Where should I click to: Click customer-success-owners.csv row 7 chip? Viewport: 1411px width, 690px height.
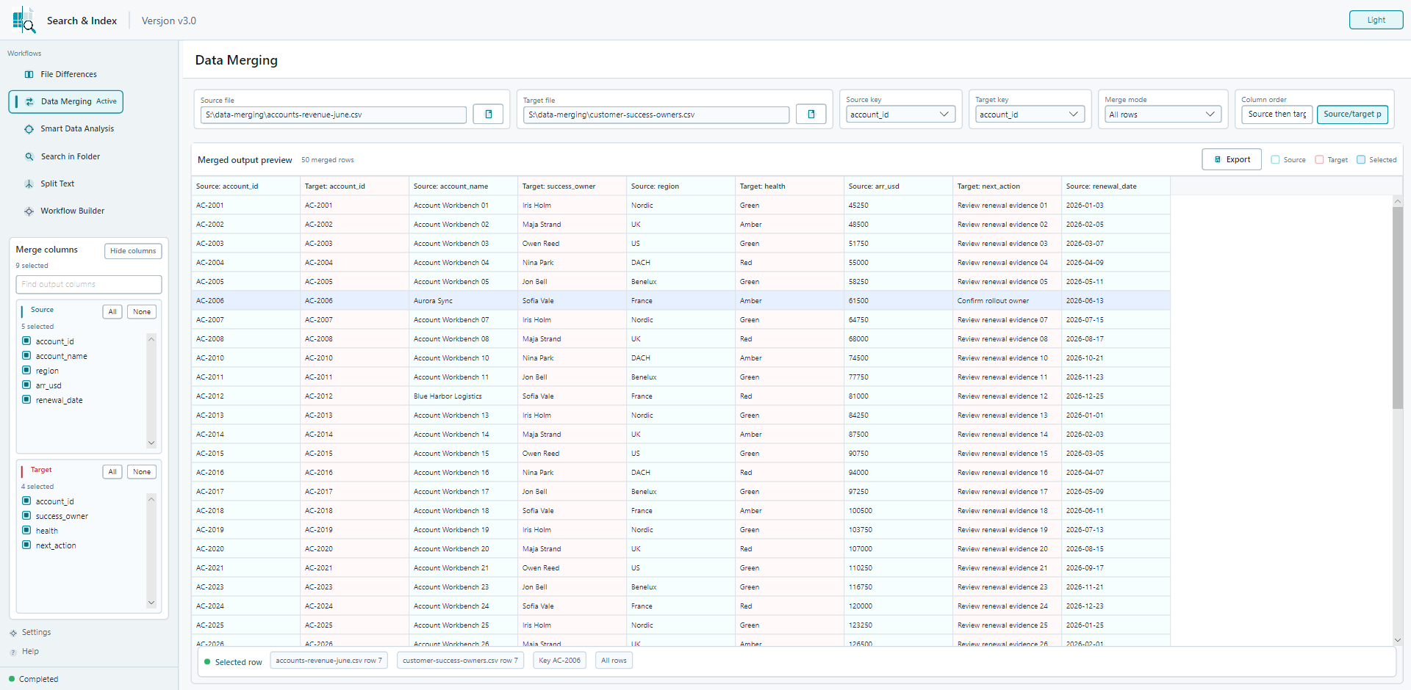coord(460,661)
